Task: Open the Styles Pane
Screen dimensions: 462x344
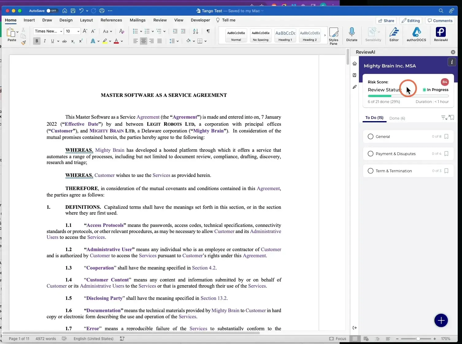Action: (x=333, y=36)
